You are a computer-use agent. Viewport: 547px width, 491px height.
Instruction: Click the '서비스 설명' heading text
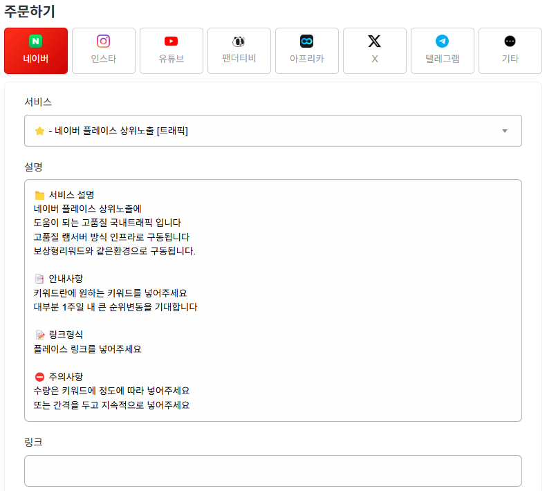click(71, 195)
